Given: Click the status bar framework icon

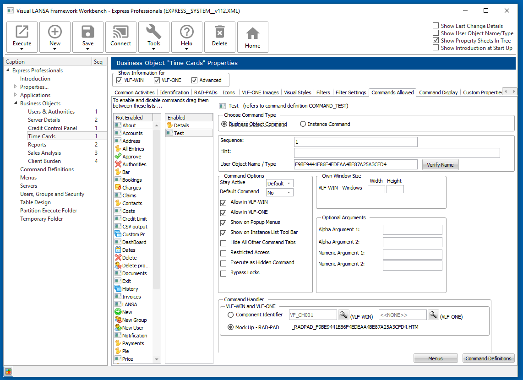Looking at the screenshot, I should 8,371.
